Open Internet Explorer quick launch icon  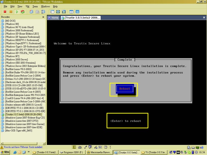15,152
